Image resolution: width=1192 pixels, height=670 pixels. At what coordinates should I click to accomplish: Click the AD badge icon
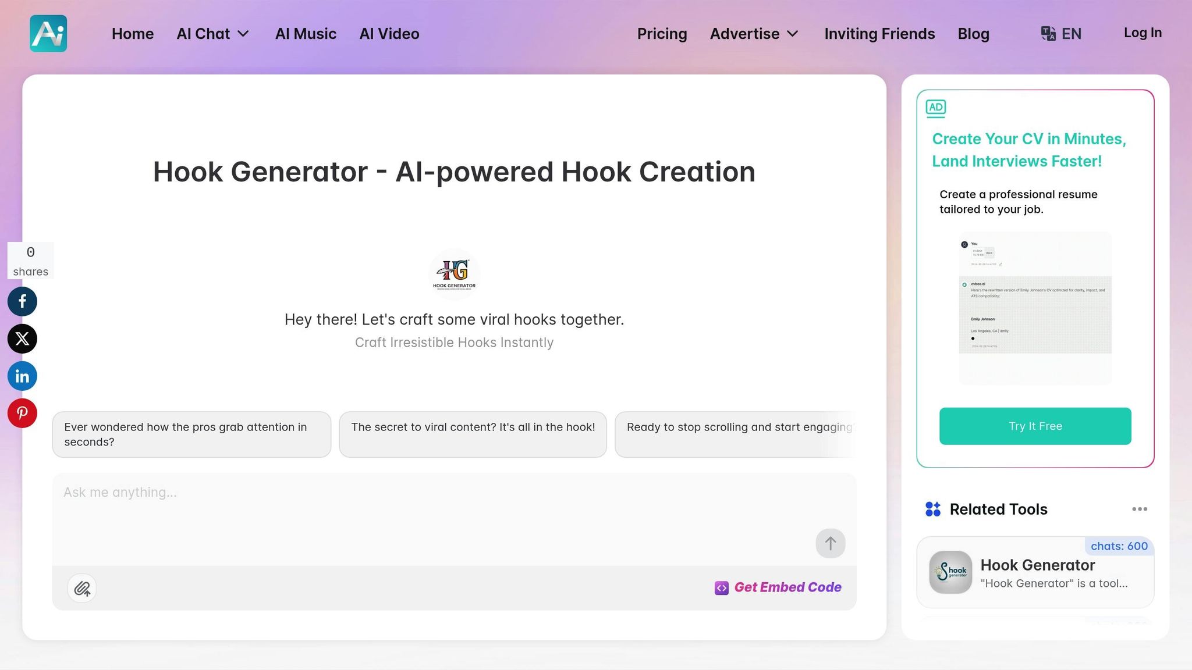pyautogui.click(x=936, y=108)
